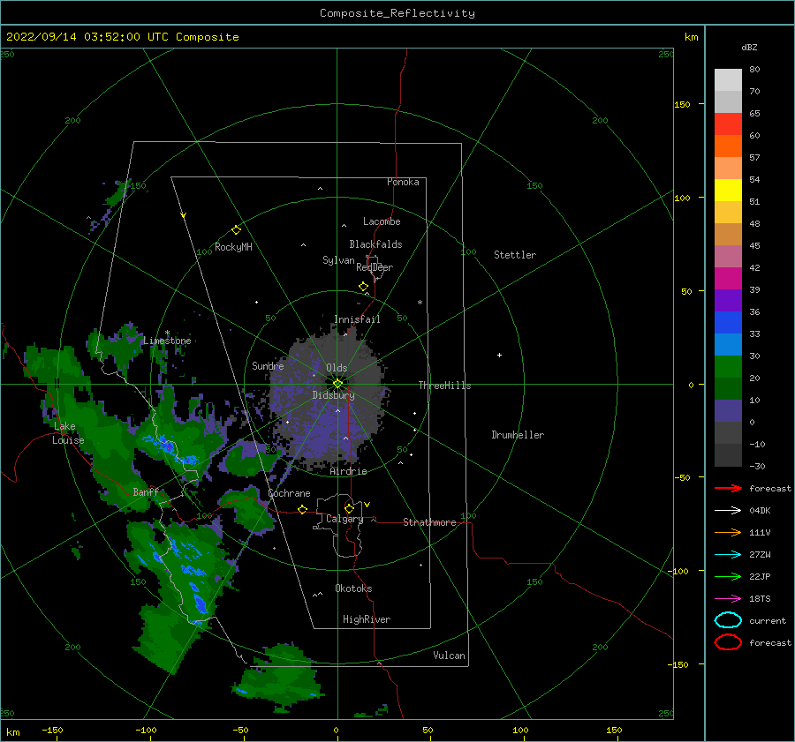Select the Stettler label on the map
The height and width of the screenshot is (742, 795).
click(515, 255)
